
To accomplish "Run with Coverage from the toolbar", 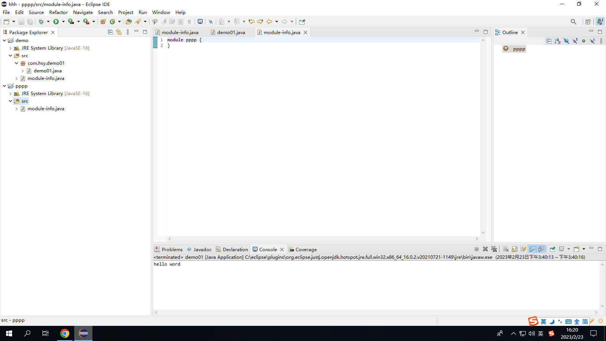I will click(71, 22).
